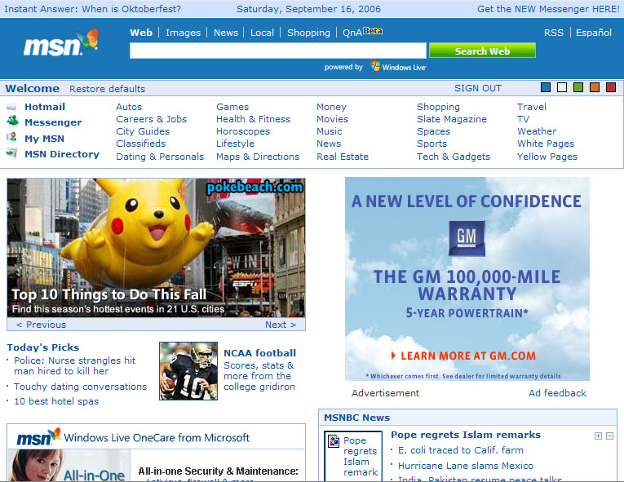This screenshot has width=624, height=482.
Task: Open Nurse strangles hit man story
Action: click(74, 365)
